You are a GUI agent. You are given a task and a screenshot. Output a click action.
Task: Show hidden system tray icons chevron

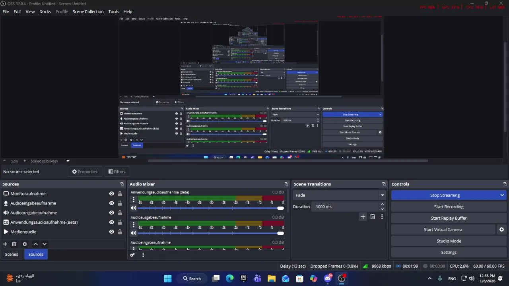(429, 278)
